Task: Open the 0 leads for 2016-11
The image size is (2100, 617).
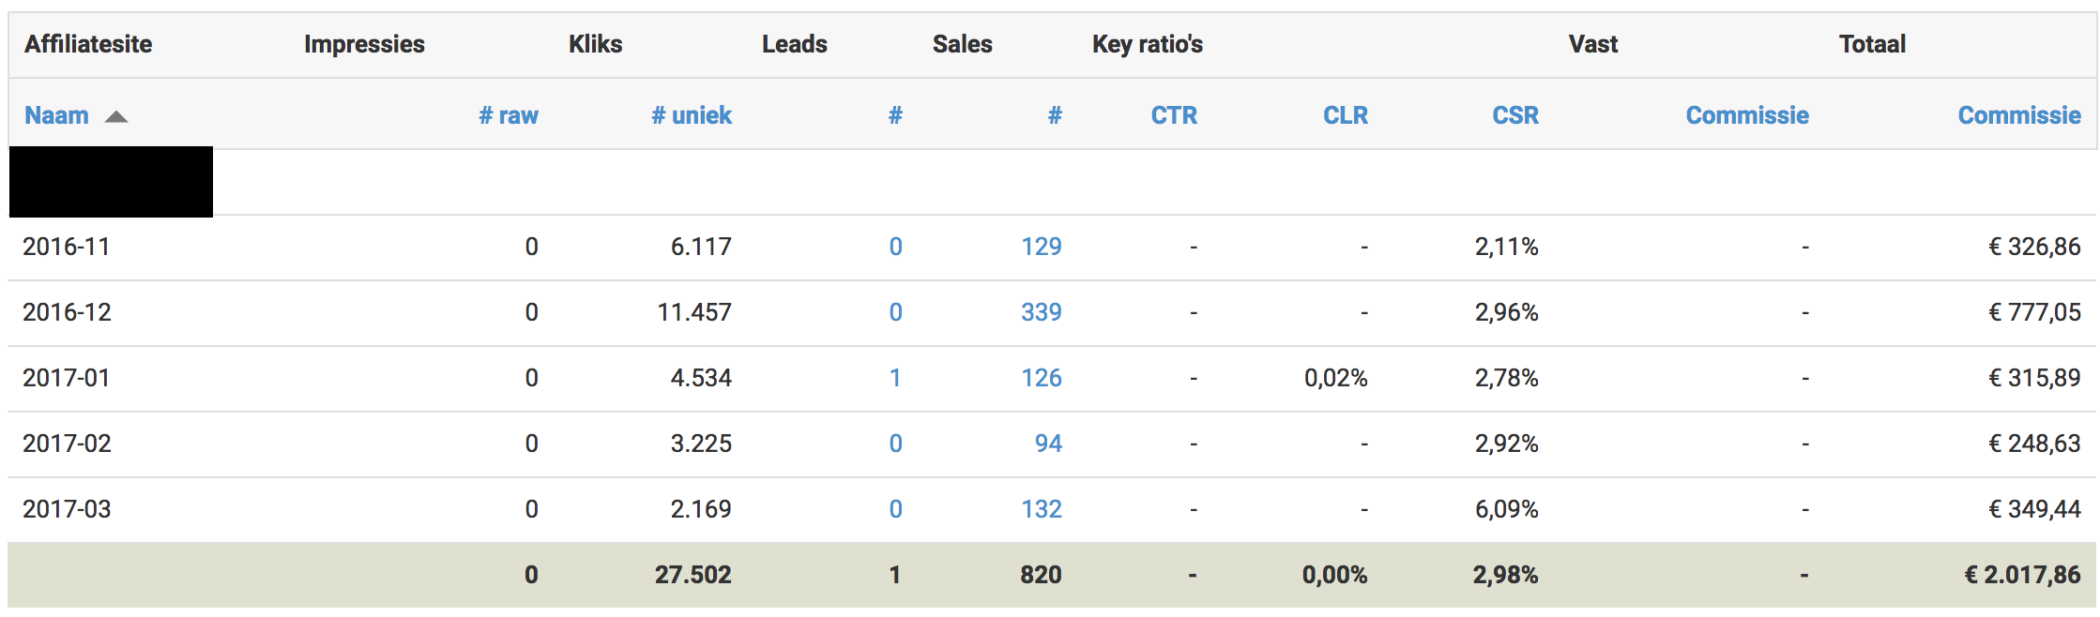Action: pos(895,247)
